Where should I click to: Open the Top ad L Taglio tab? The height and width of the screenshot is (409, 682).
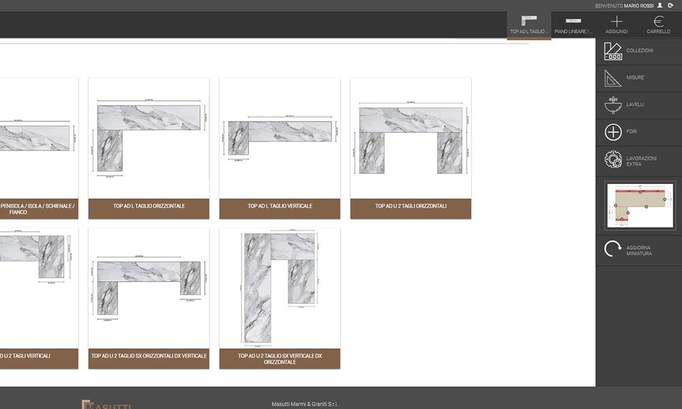click(x=529, y=25)
